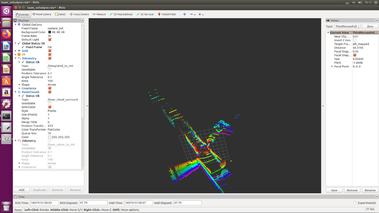Click the Background Color swatch
This screenshot has width=379, height=213.
(50, 32)
